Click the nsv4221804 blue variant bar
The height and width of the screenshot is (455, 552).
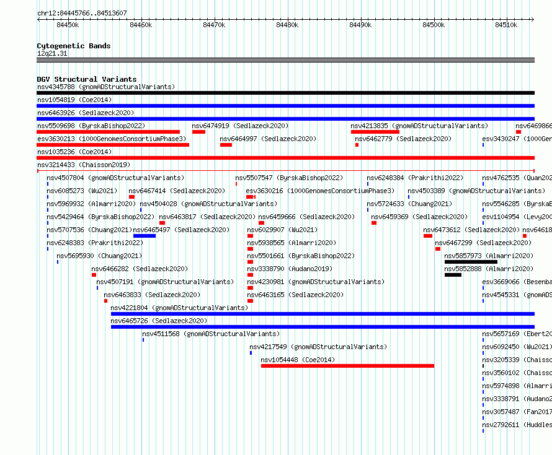[323, 314]
